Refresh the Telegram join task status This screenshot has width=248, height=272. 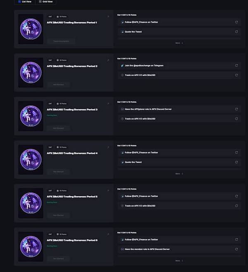click(x=236, y=66)
